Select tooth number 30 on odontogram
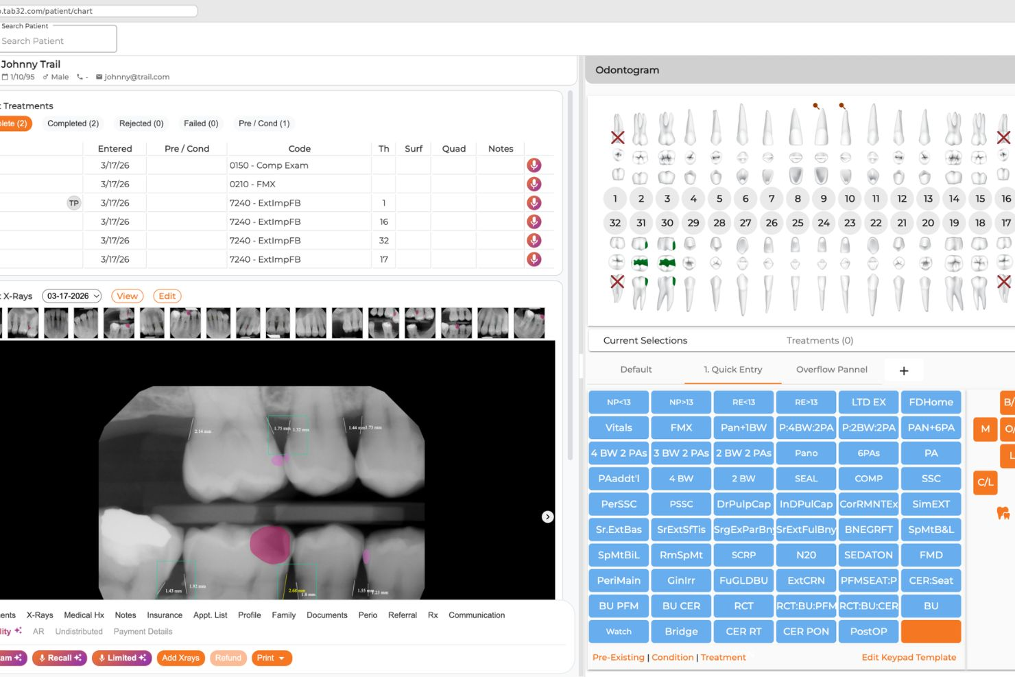This screenshot has height=677, width=1015. point(667,223)
